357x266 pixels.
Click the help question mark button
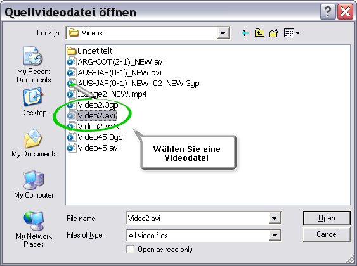(x=328, y=12)
